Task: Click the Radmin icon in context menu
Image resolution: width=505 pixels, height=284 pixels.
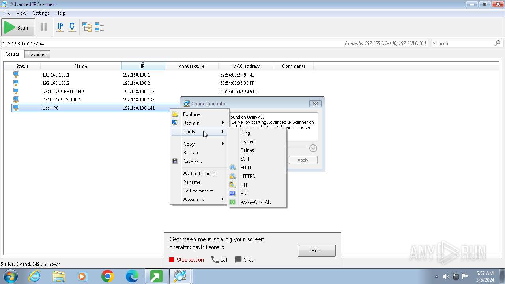Action: [175, 123]
